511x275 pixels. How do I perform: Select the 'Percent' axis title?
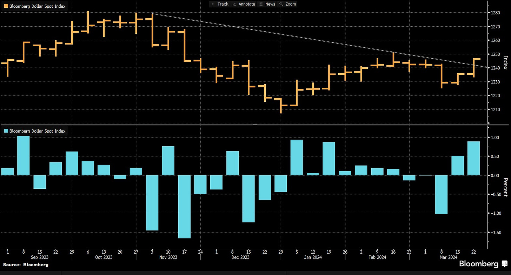506,187
